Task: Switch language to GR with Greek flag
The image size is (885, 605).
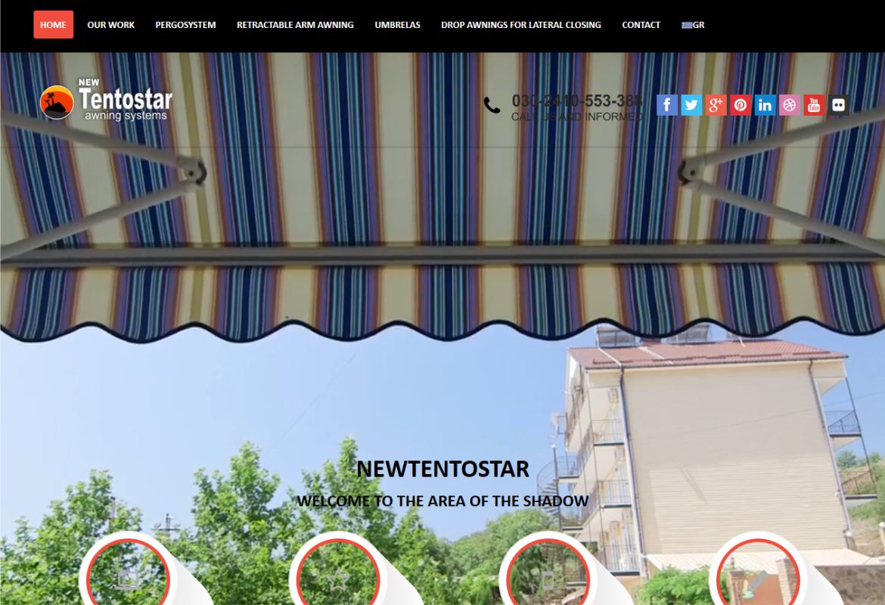Action: point(692,25)
